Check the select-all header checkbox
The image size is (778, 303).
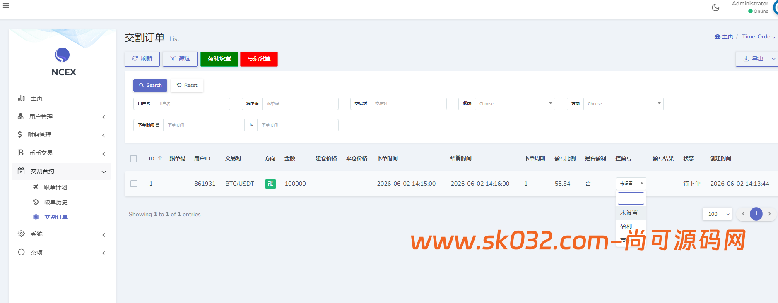[x=133, y=159]
